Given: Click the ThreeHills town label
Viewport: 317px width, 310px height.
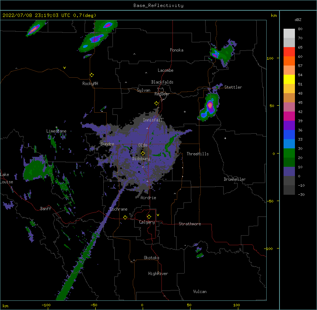Looking at the screenshot, I should [x=197, y=154].
